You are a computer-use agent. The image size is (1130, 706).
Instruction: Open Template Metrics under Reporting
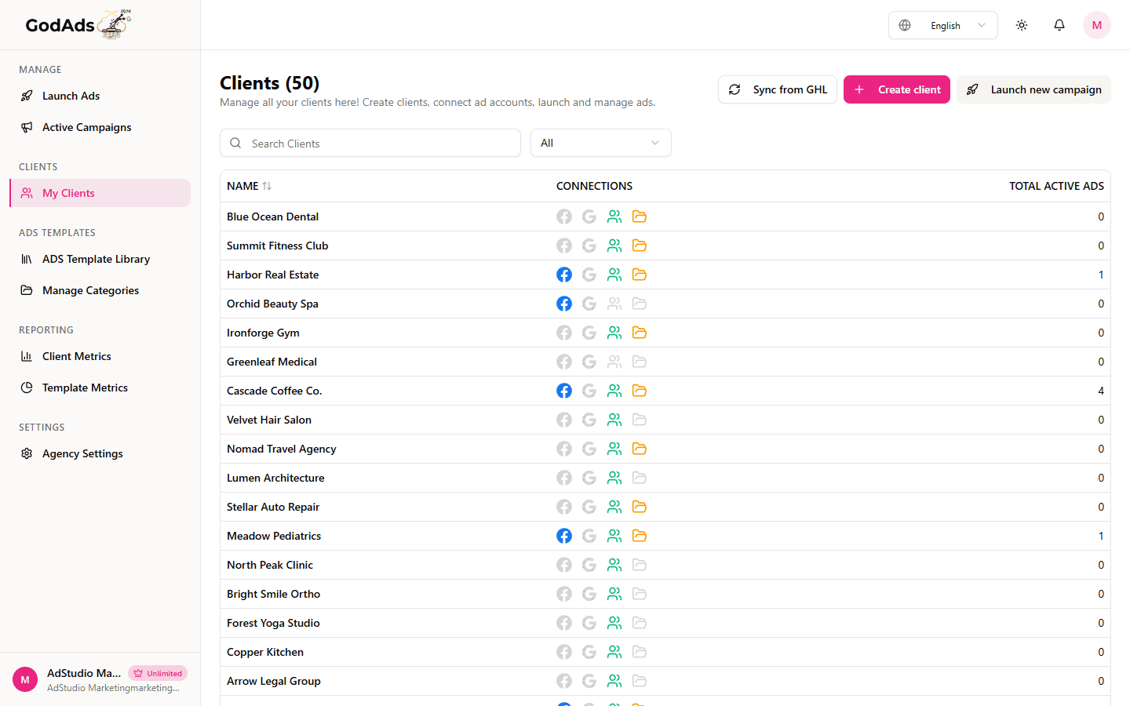pos(85,387)
